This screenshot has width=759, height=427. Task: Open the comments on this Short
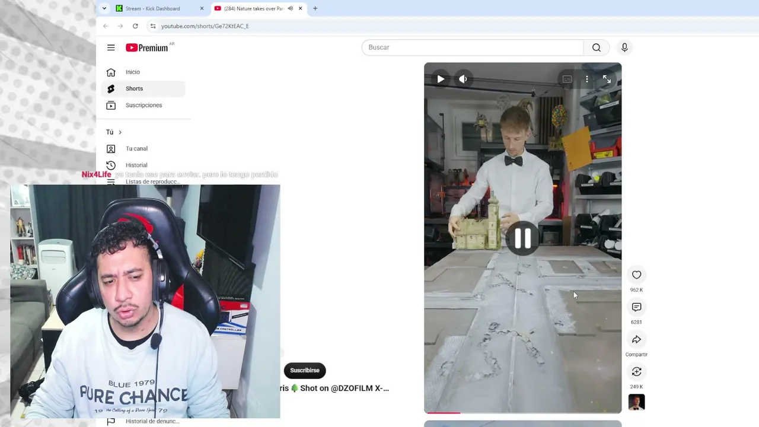pyautogui.click(x=636, y=307)
